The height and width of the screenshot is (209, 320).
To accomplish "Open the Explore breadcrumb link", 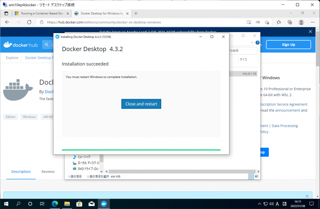I will point(12,58).
